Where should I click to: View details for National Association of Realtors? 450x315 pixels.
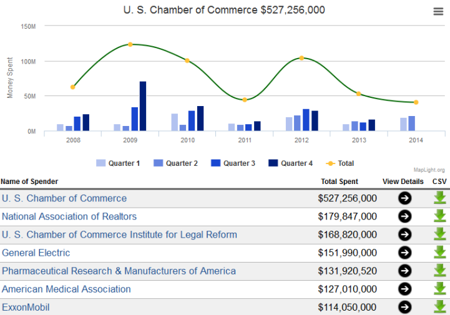404,216
